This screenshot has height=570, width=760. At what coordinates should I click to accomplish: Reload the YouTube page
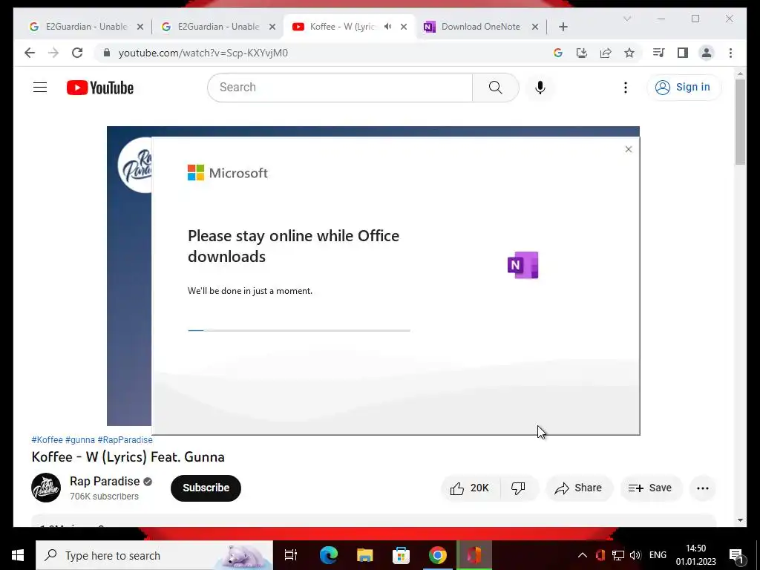(x=77, y=53)
